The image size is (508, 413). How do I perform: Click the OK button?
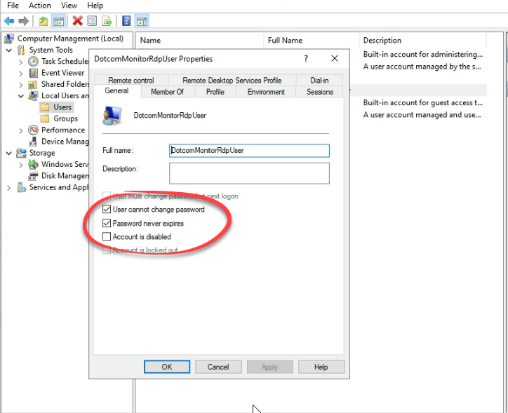pos(167,367)
